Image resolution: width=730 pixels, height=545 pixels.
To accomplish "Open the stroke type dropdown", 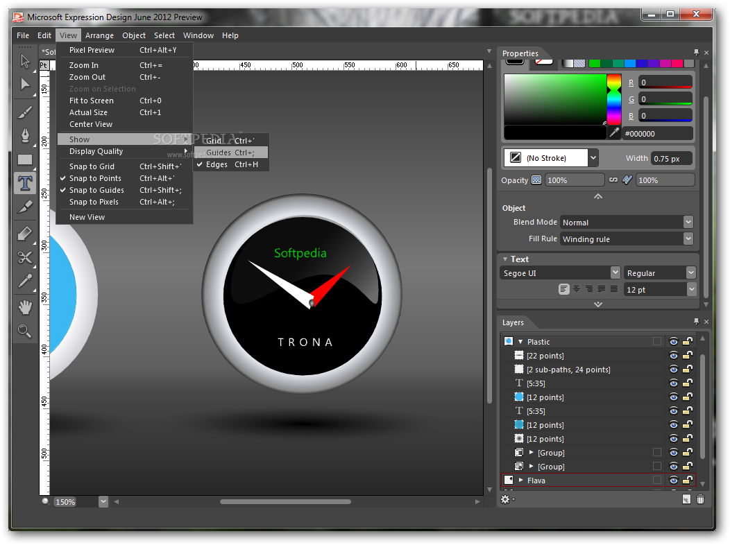I will coord(593,157).
